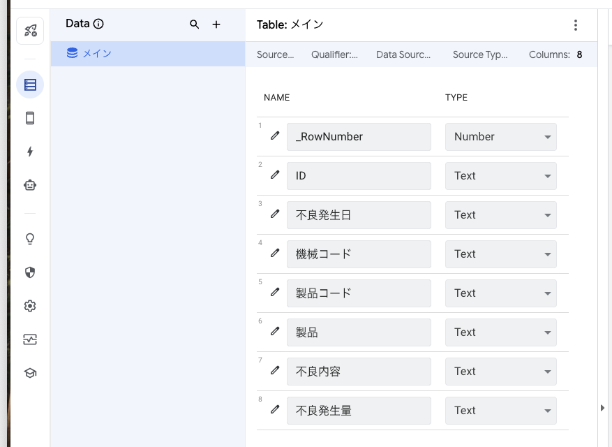This screenshot has height=447, width=612.
Task: Open the Views phone icon in sidebar
Action: point(30,118)
